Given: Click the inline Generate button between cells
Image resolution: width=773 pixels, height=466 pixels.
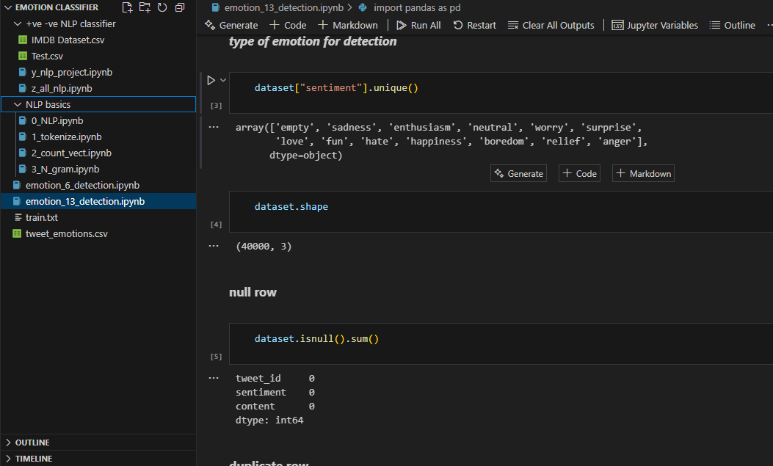Looking at the screenshot, I should [519, 174].
